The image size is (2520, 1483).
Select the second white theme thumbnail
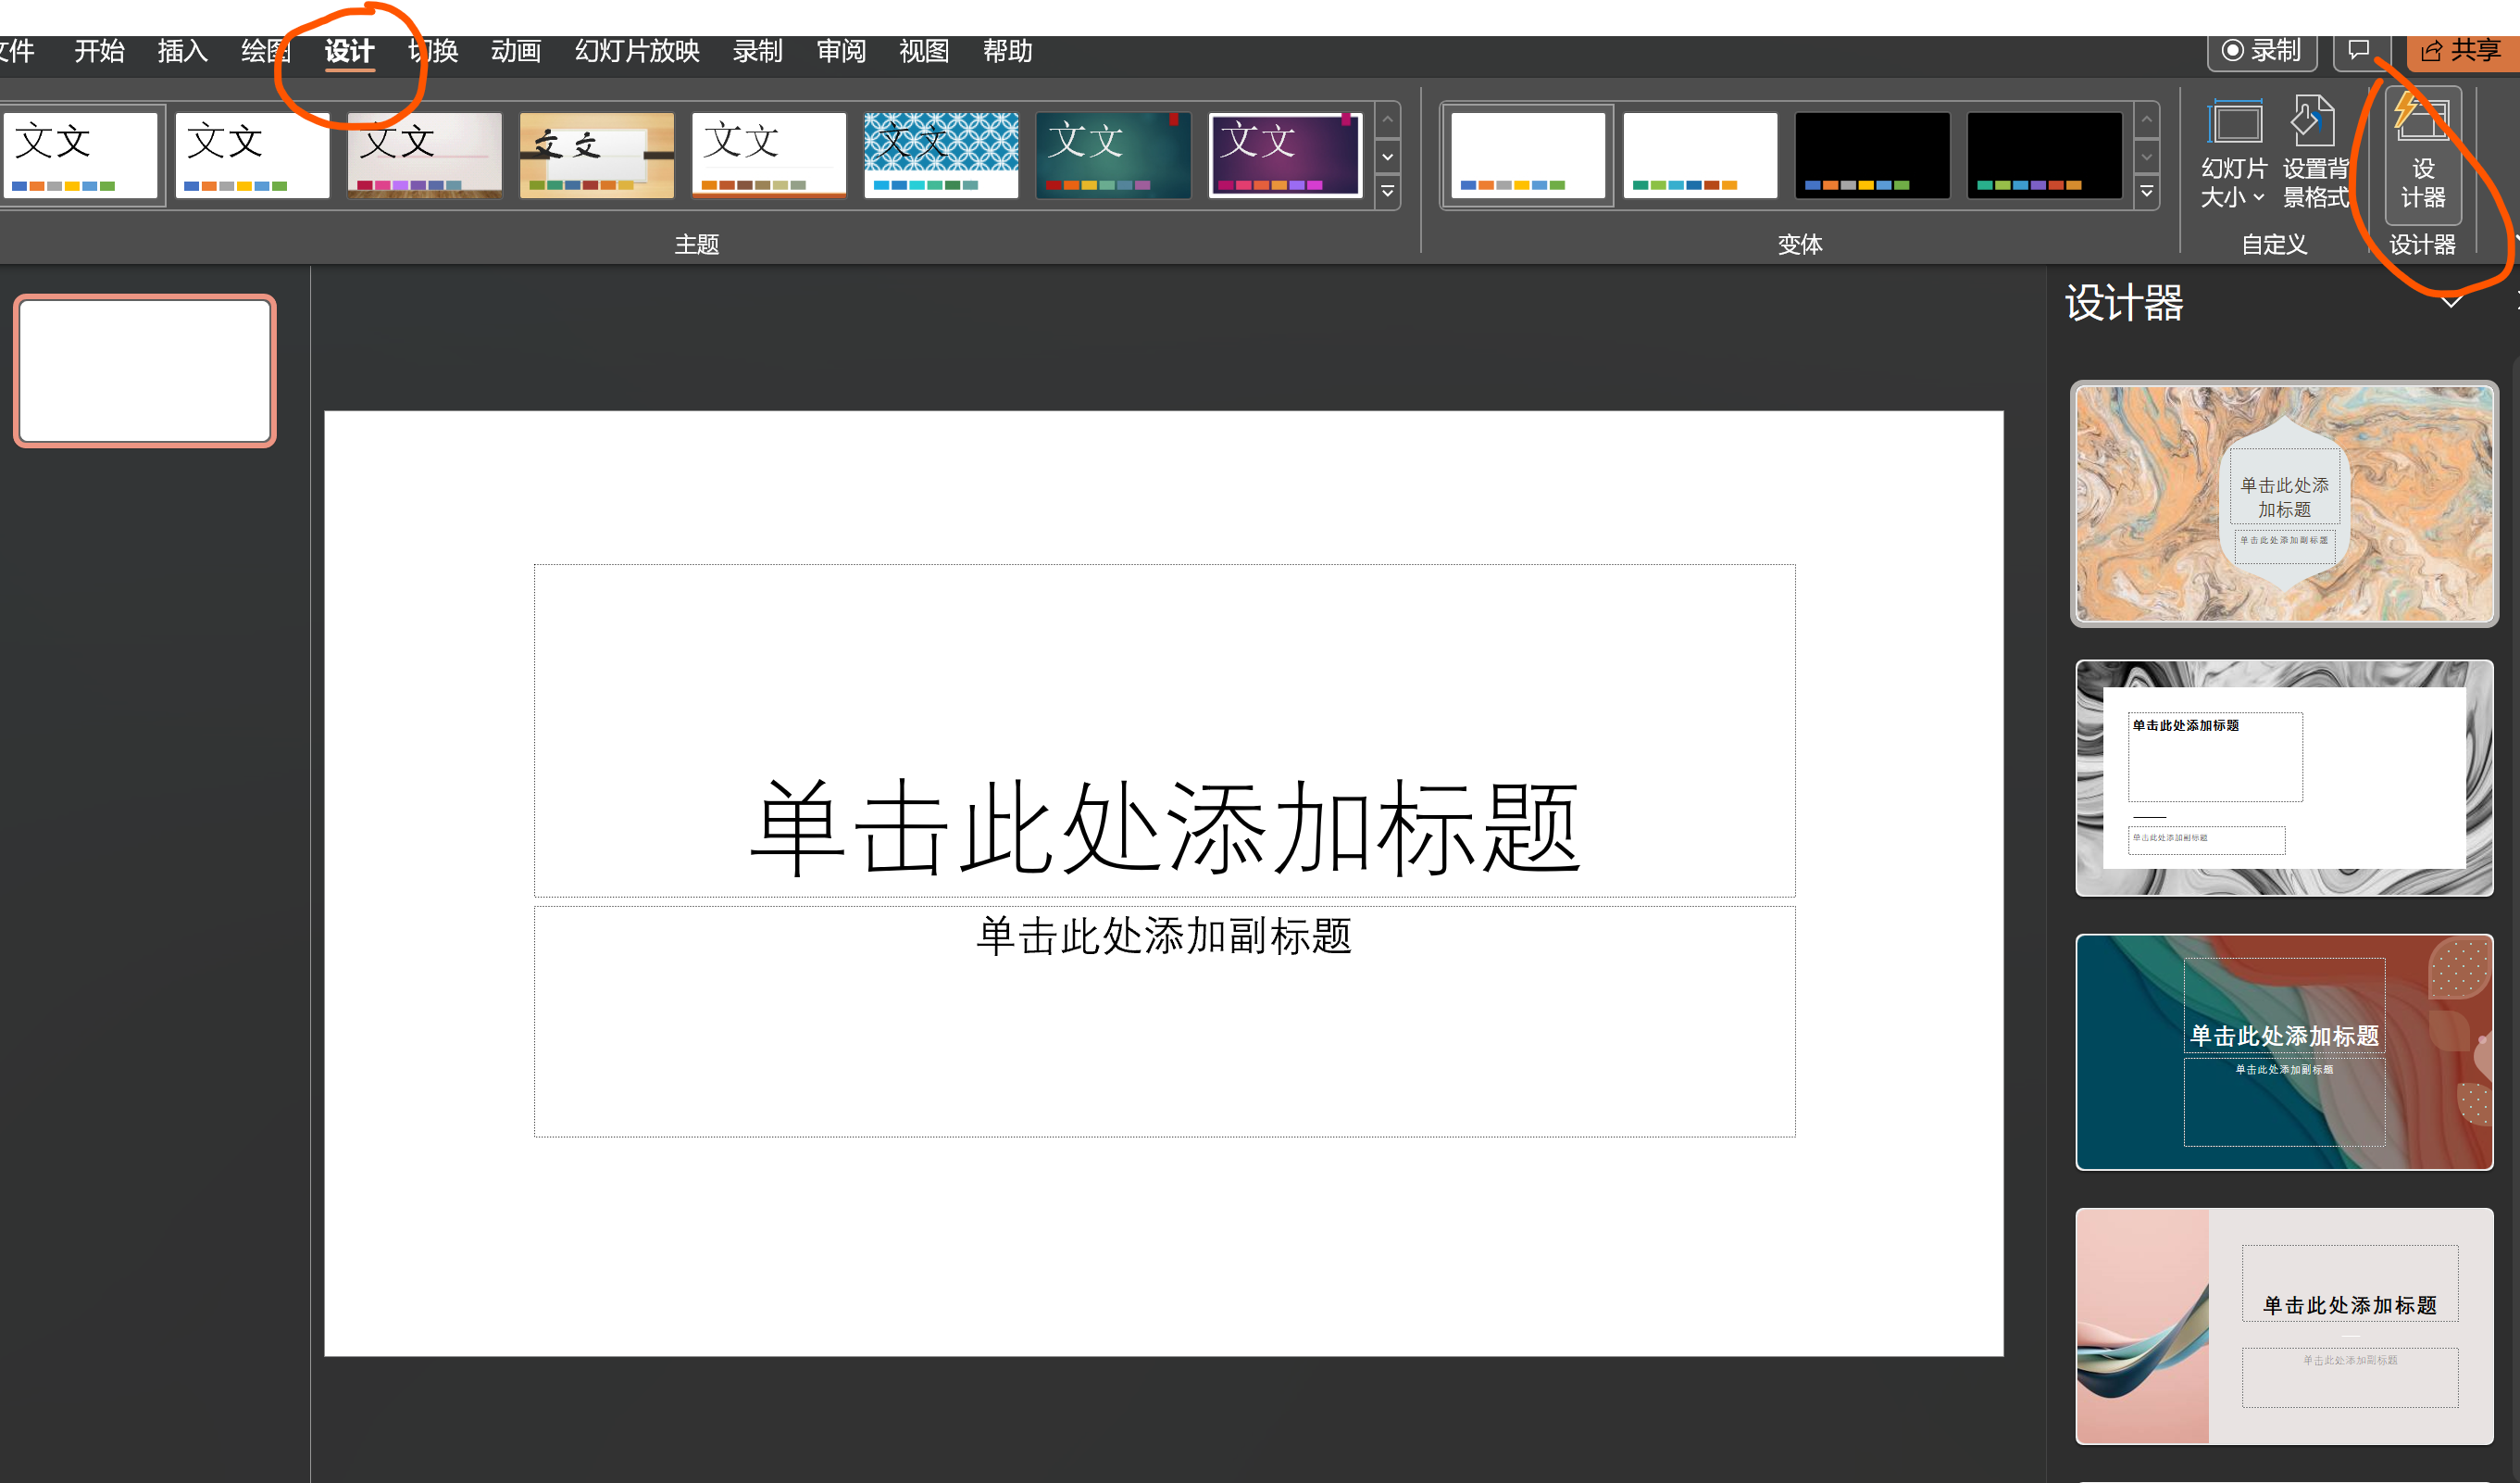coord(252,155)
